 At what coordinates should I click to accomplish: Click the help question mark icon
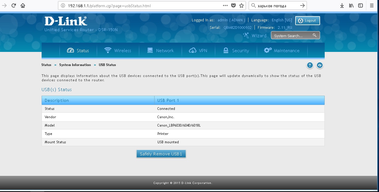point(310,65)
